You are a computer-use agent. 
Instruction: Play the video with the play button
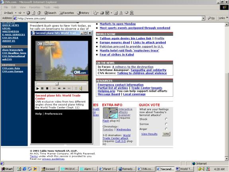[37, 88]
